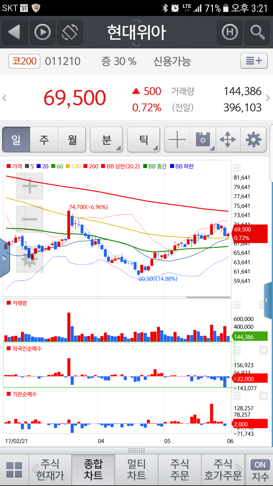273x486 pixels.
Task: Tap the back arrow button
Action: (x=15, y=32)
